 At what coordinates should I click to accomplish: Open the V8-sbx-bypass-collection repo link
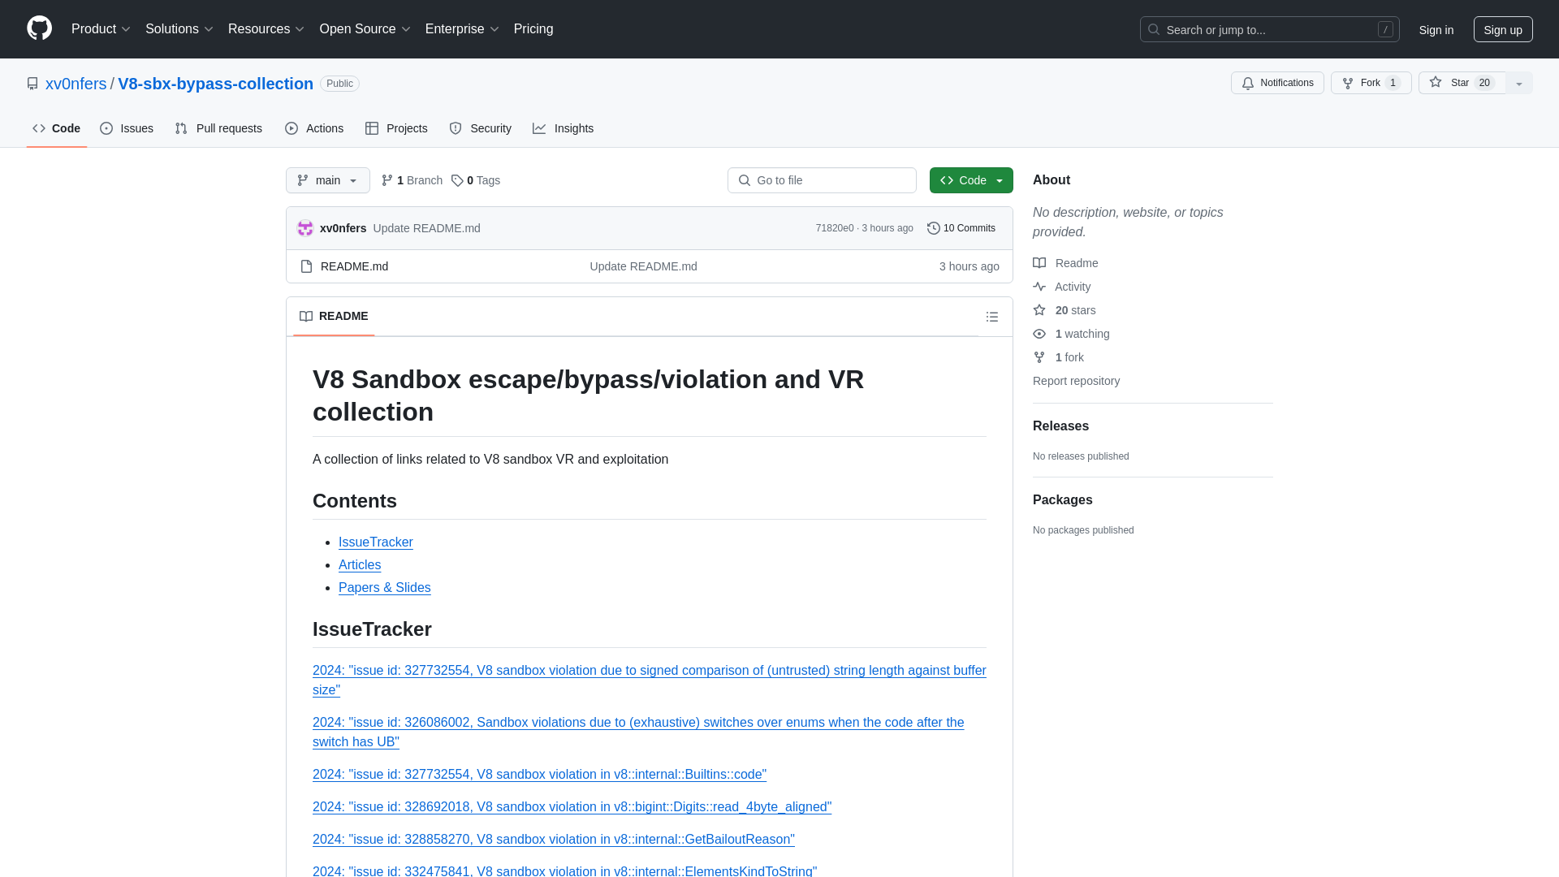click(215, 84)
